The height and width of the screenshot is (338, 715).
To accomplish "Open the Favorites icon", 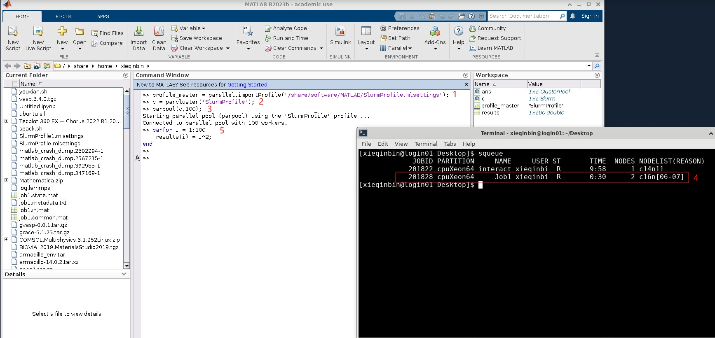I will tap(248, 32).
